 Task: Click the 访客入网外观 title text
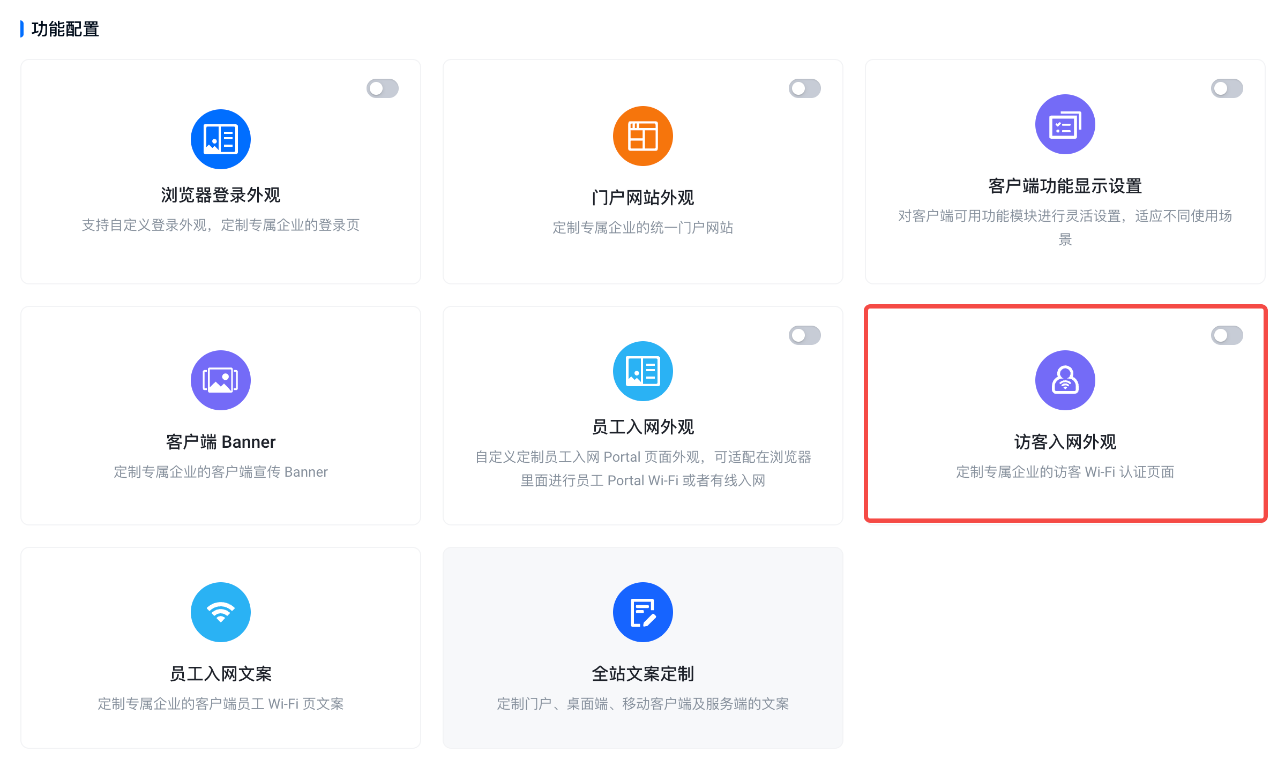point(1065,442)
